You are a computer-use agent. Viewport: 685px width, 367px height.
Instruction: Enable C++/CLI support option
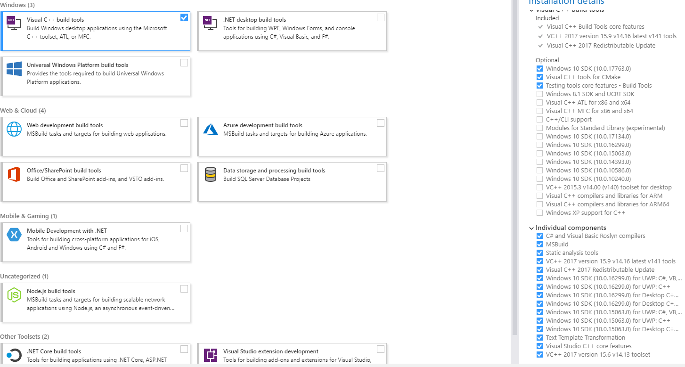(539, 119)
